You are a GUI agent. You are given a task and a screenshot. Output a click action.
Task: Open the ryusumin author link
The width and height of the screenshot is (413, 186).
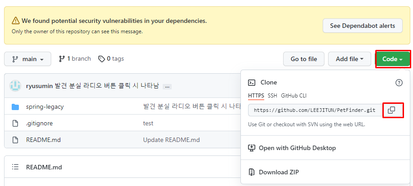pos(40,86)
